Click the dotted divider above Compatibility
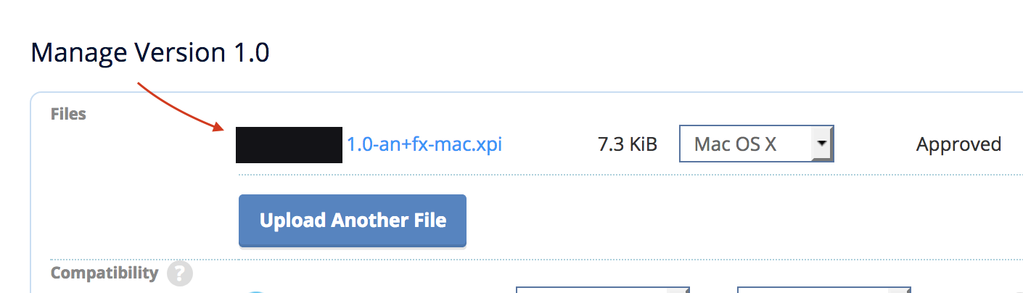The height and width of the screenshot is (293, 1023). [537, 259]
